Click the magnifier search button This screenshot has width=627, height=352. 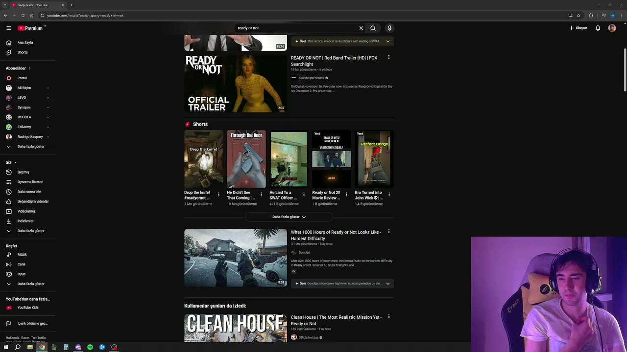click(x=373, y=28)
